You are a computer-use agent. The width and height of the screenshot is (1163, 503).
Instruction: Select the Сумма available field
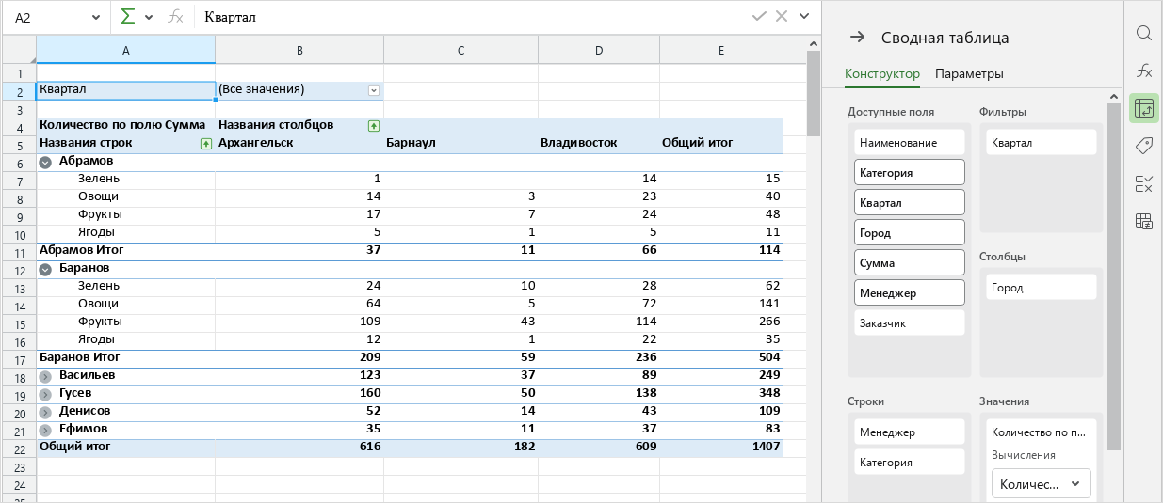point(910,263)
